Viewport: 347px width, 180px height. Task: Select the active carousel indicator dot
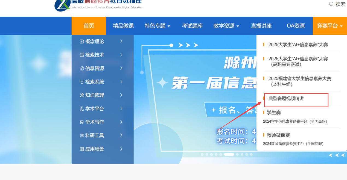tap(229, 154)
